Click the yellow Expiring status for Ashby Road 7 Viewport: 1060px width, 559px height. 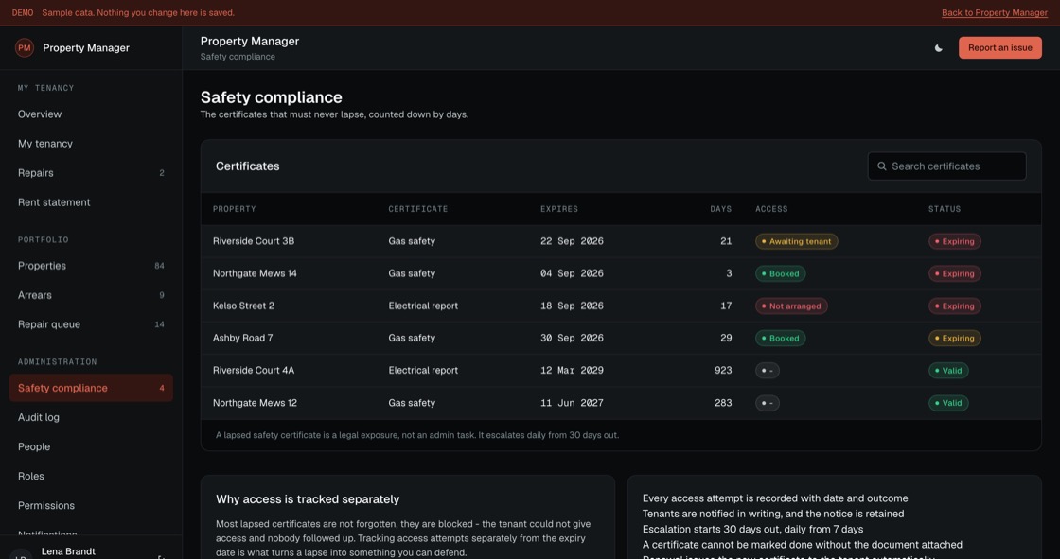[955, 338]
